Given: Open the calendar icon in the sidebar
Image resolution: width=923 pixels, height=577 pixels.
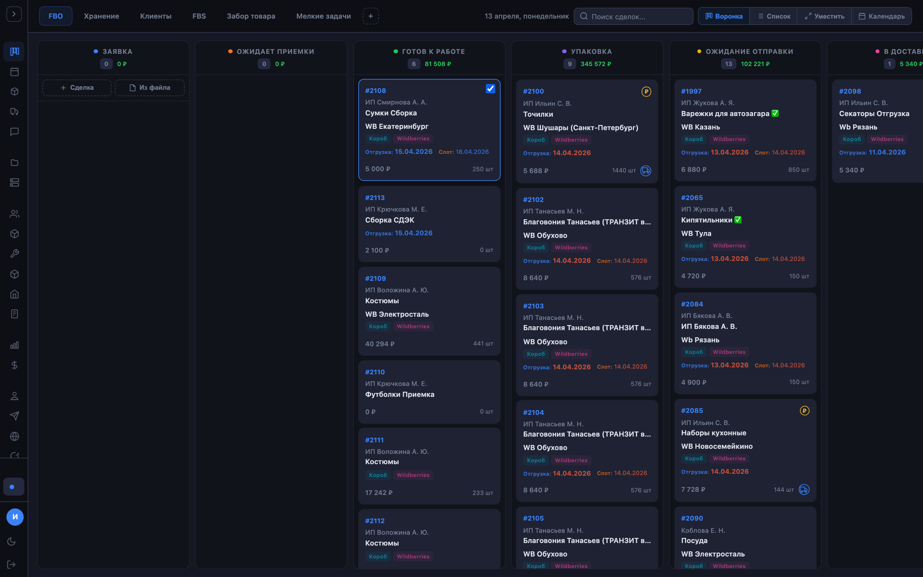Looking at the screenshot, I should pos(14,72).
